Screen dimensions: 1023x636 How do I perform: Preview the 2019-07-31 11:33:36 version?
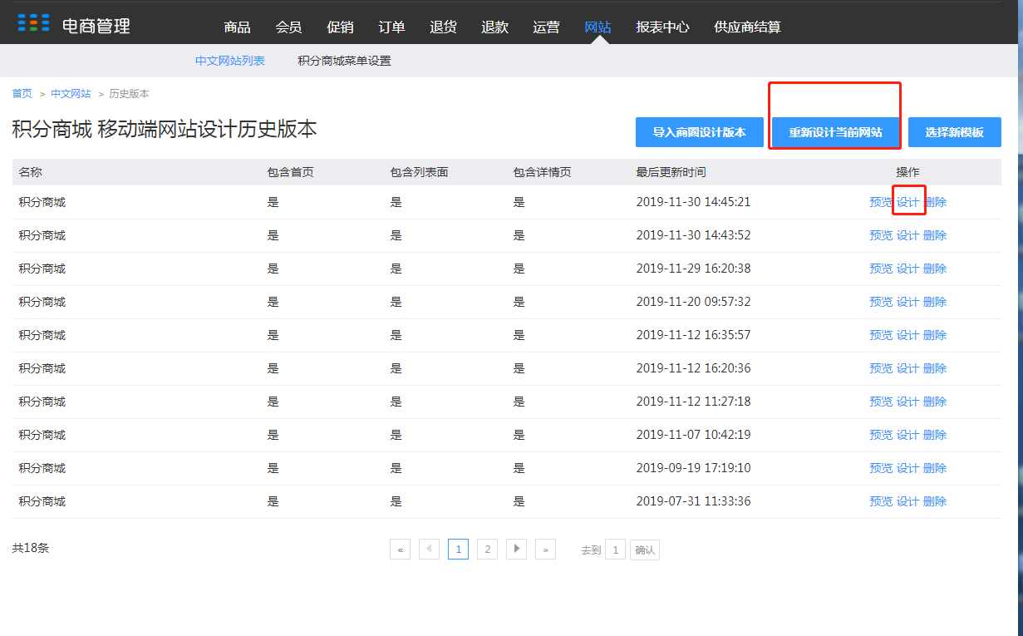(881, 501)
